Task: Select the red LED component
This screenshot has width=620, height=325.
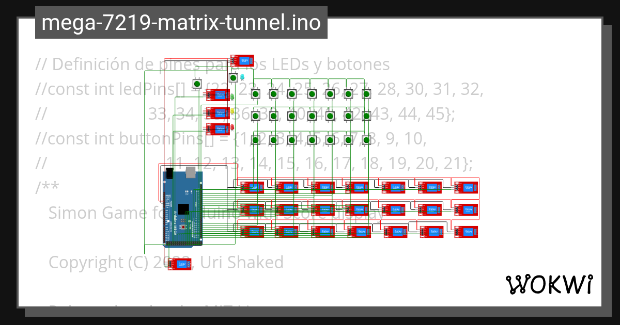Action: tap(232, 127)
